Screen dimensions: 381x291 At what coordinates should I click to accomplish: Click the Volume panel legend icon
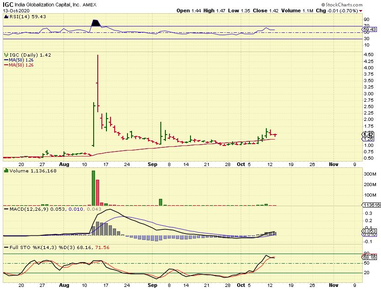pyautogui.click(x=6, y=171)
